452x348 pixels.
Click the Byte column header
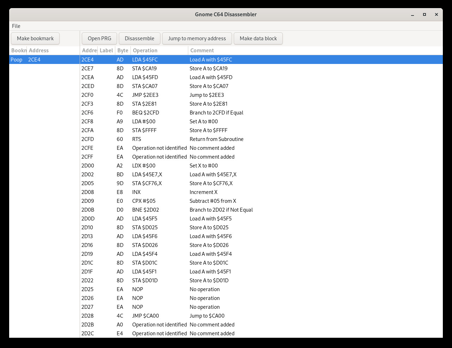click(123, 51)
